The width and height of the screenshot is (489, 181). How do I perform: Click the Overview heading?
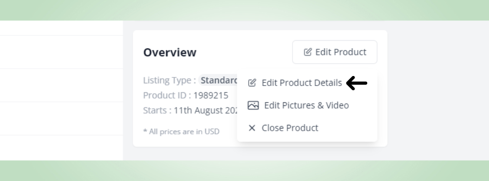[170, 52]
